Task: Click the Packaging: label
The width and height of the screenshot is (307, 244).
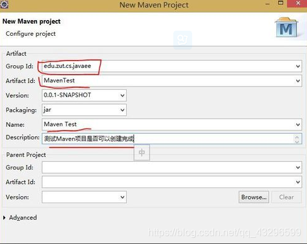Action: coord(21,110)
